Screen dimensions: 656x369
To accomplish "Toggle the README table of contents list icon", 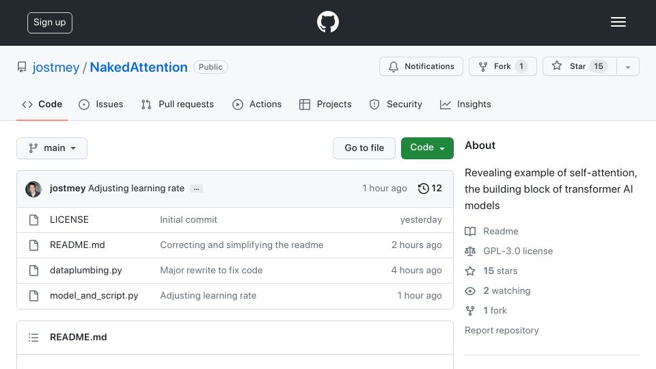I will (x=33, y=338).
